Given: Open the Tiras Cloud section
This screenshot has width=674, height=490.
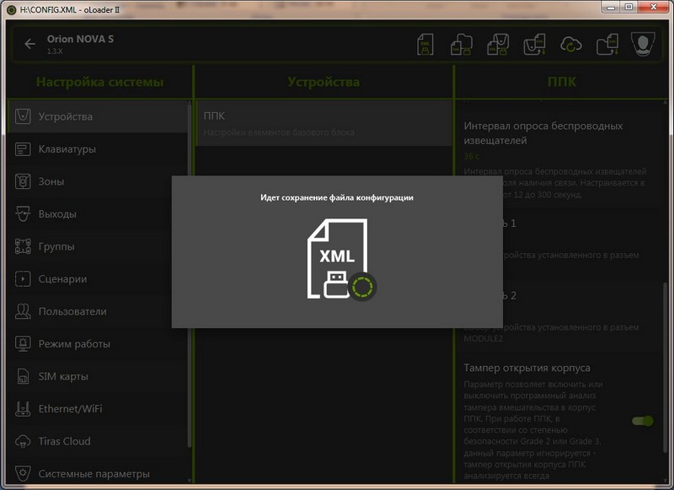Looking at the screenshot, I should pyautogui.click(x=98, y=441).
